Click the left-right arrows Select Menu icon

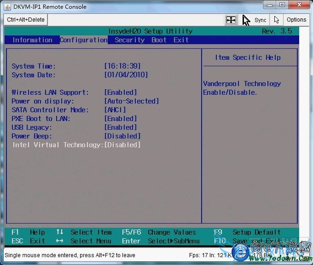click(60, 241)
